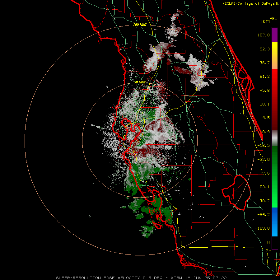
Task: Click the -109.8 velocity scale value
Action: 262,228
